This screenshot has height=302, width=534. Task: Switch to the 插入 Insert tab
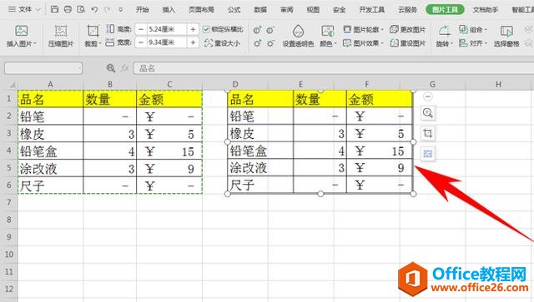(x=169, y=9)
